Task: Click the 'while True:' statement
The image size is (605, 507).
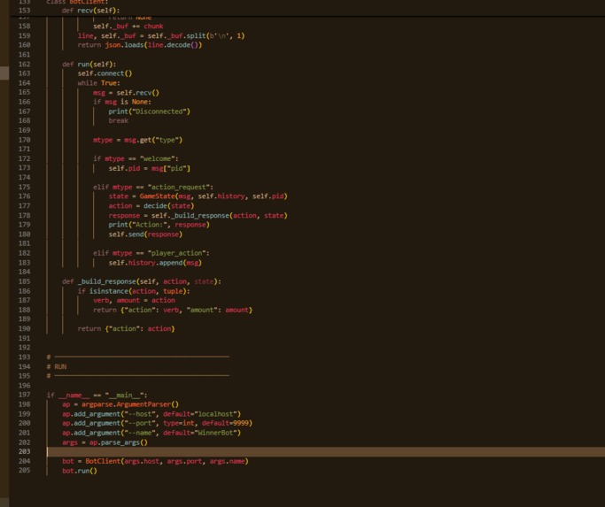Action: point(99,83)
